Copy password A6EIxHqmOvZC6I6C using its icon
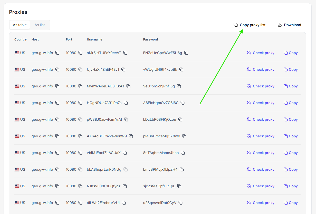Screen dimensions: 316x214 tap(183, 103)
